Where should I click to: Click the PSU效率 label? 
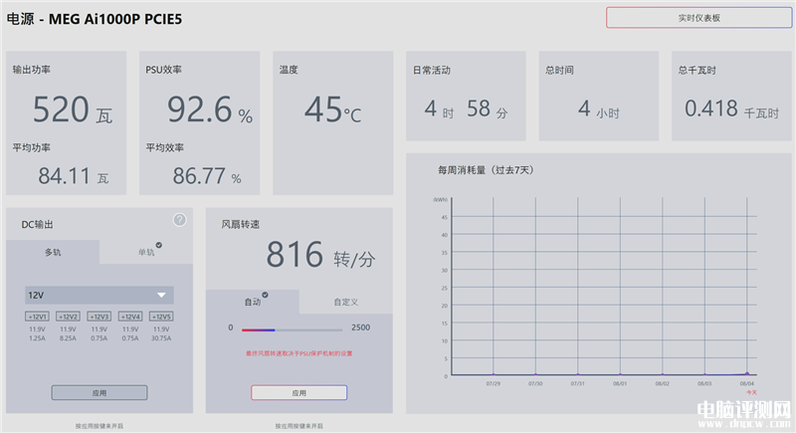[163, 70]
